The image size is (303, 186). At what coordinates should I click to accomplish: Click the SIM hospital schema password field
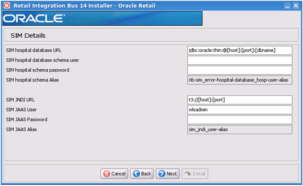pyautogui.click(x=240, y=70)
